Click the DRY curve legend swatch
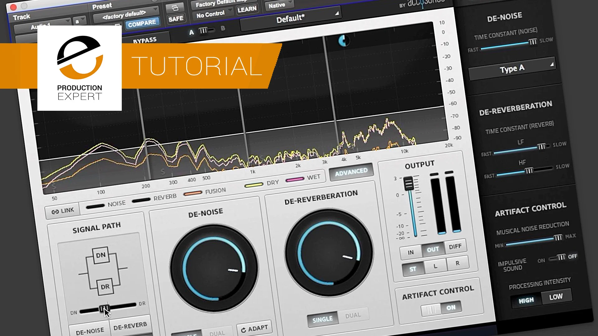Image resolution: width=598 pixels, height=336 pixels. coord(254,185)
